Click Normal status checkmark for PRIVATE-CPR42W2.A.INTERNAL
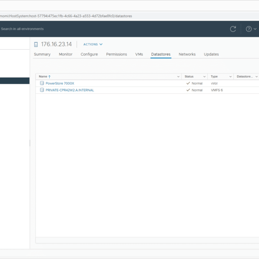This screenshot has height=259, width=259. point(188,90)
